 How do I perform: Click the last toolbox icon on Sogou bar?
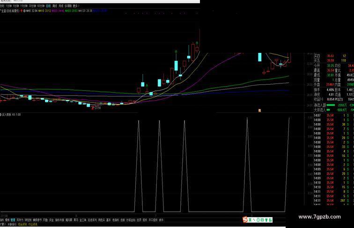tap(271, 220)
